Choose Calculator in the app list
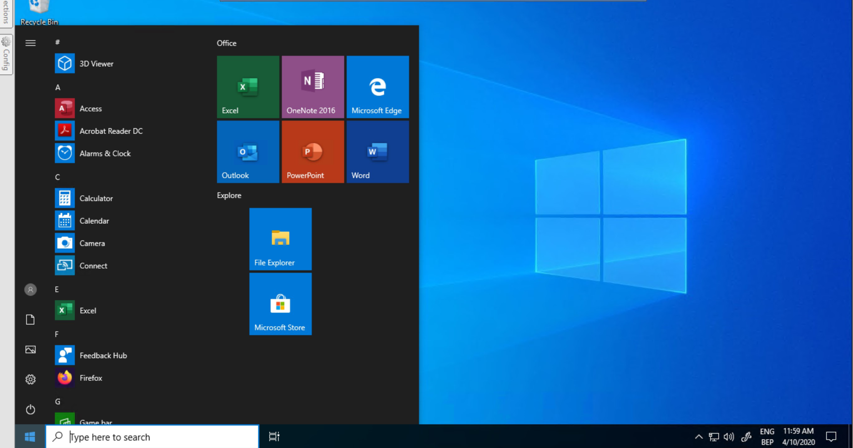The image size is (853, 448). coord(96,198)
